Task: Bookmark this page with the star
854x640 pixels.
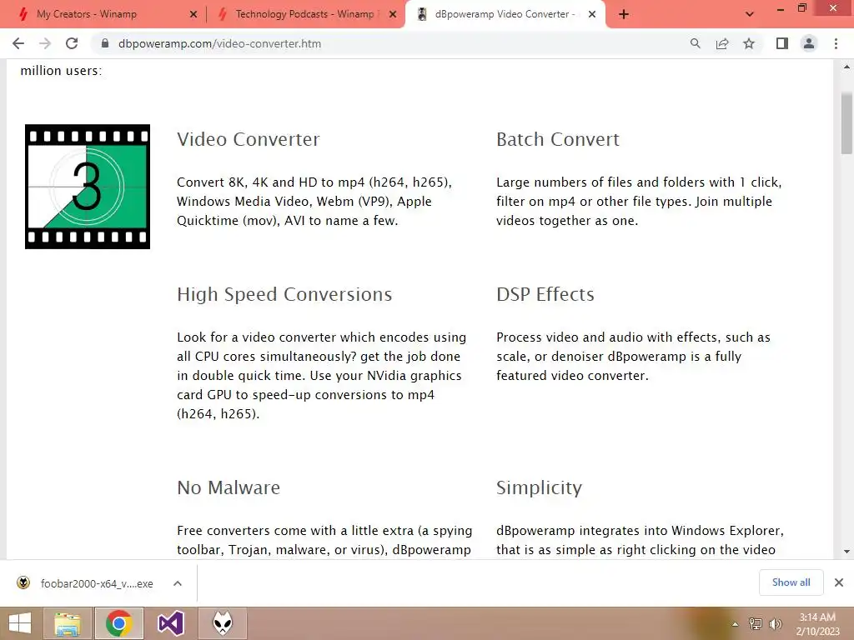Action: point(749,43)
